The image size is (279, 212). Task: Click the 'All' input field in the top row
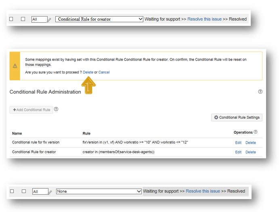click(x=39, y=19)
